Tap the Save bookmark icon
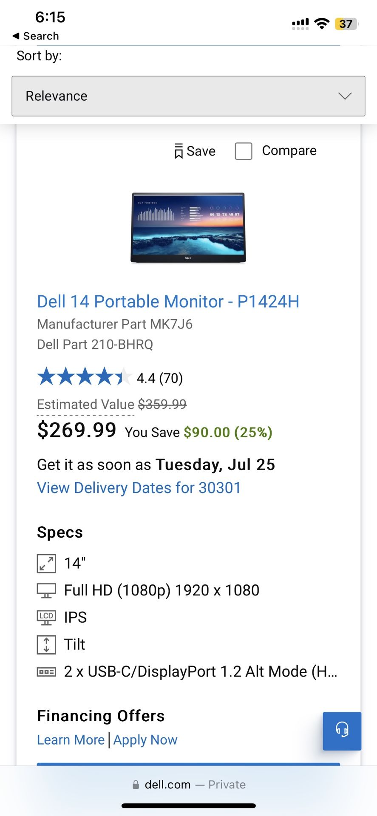Screen dimensions: 377x816 (179, 151)
